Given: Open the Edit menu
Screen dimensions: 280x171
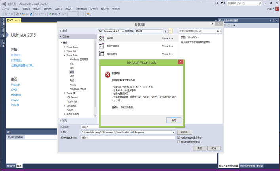Looking at the screenshot, I should 16,9.
